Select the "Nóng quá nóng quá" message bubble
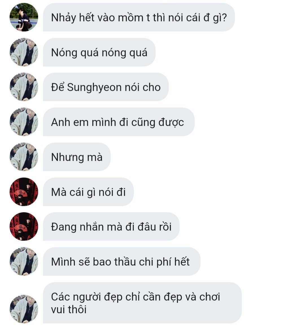The image size is (305, 327). 99,52
